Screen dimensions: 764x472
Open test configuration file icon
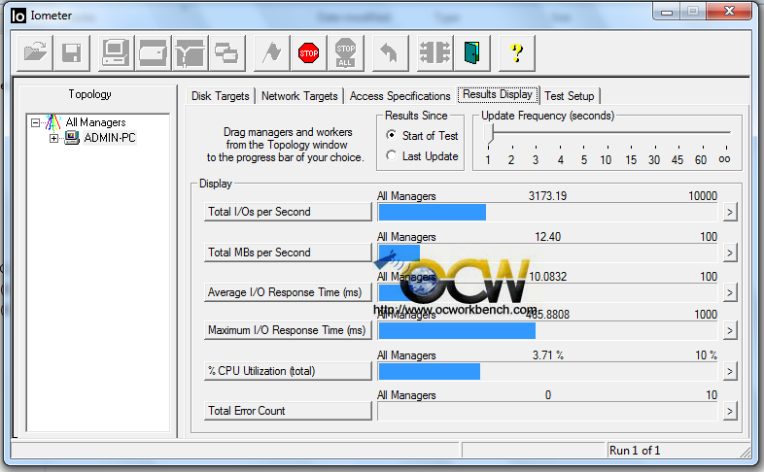pyautogui.click(x=35, y=52)
